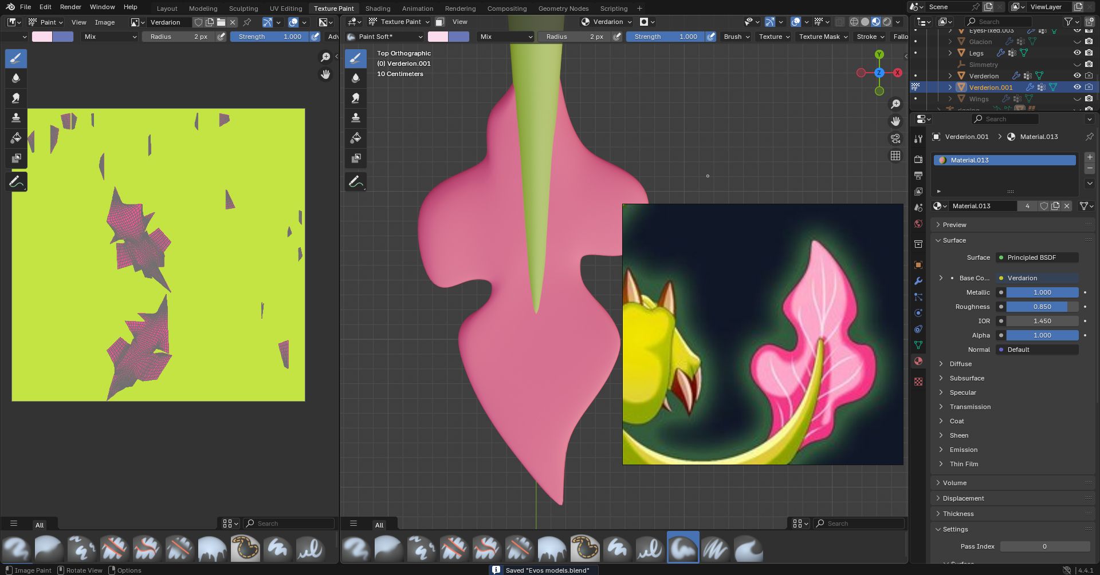Click the image editor zoom magnifier icon
Image resolution: width=1100 pixels, height=575 pixels.
click(x=325, y=57)
